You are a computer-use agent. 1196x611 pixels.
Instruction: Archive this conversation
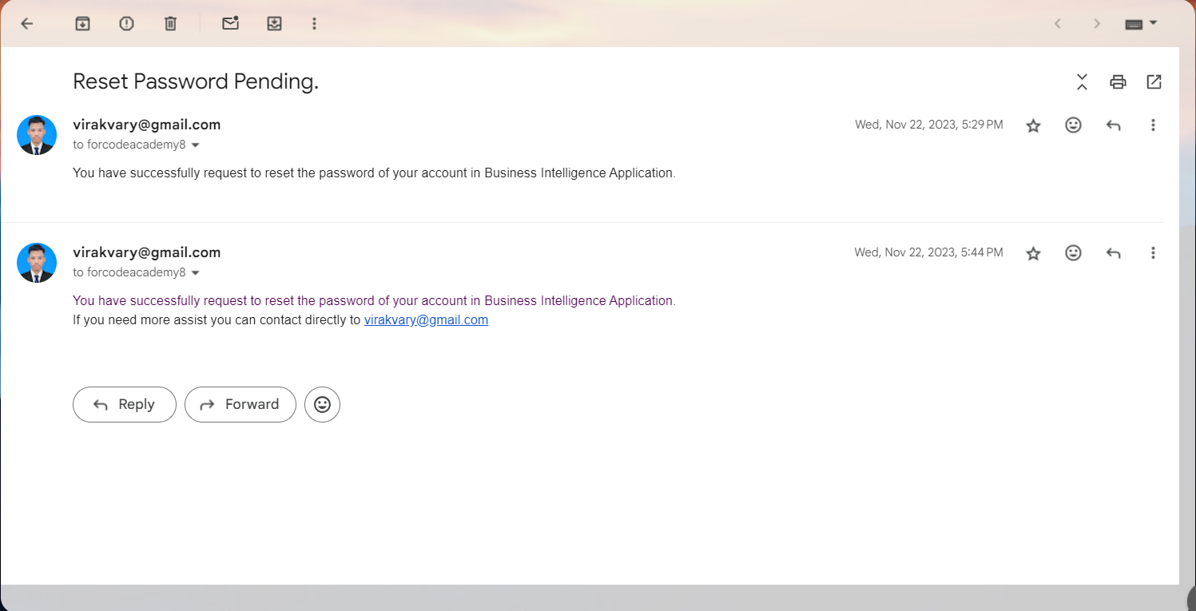coord(82,24)
